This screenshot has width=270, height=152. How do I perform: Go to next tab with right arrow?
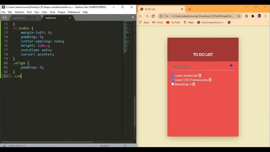pyautogui.click(x=6, y=18)
